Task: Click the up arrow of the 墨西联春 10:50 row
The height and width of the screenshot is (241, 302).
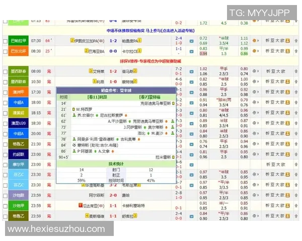Action: [x=296, y=82]
